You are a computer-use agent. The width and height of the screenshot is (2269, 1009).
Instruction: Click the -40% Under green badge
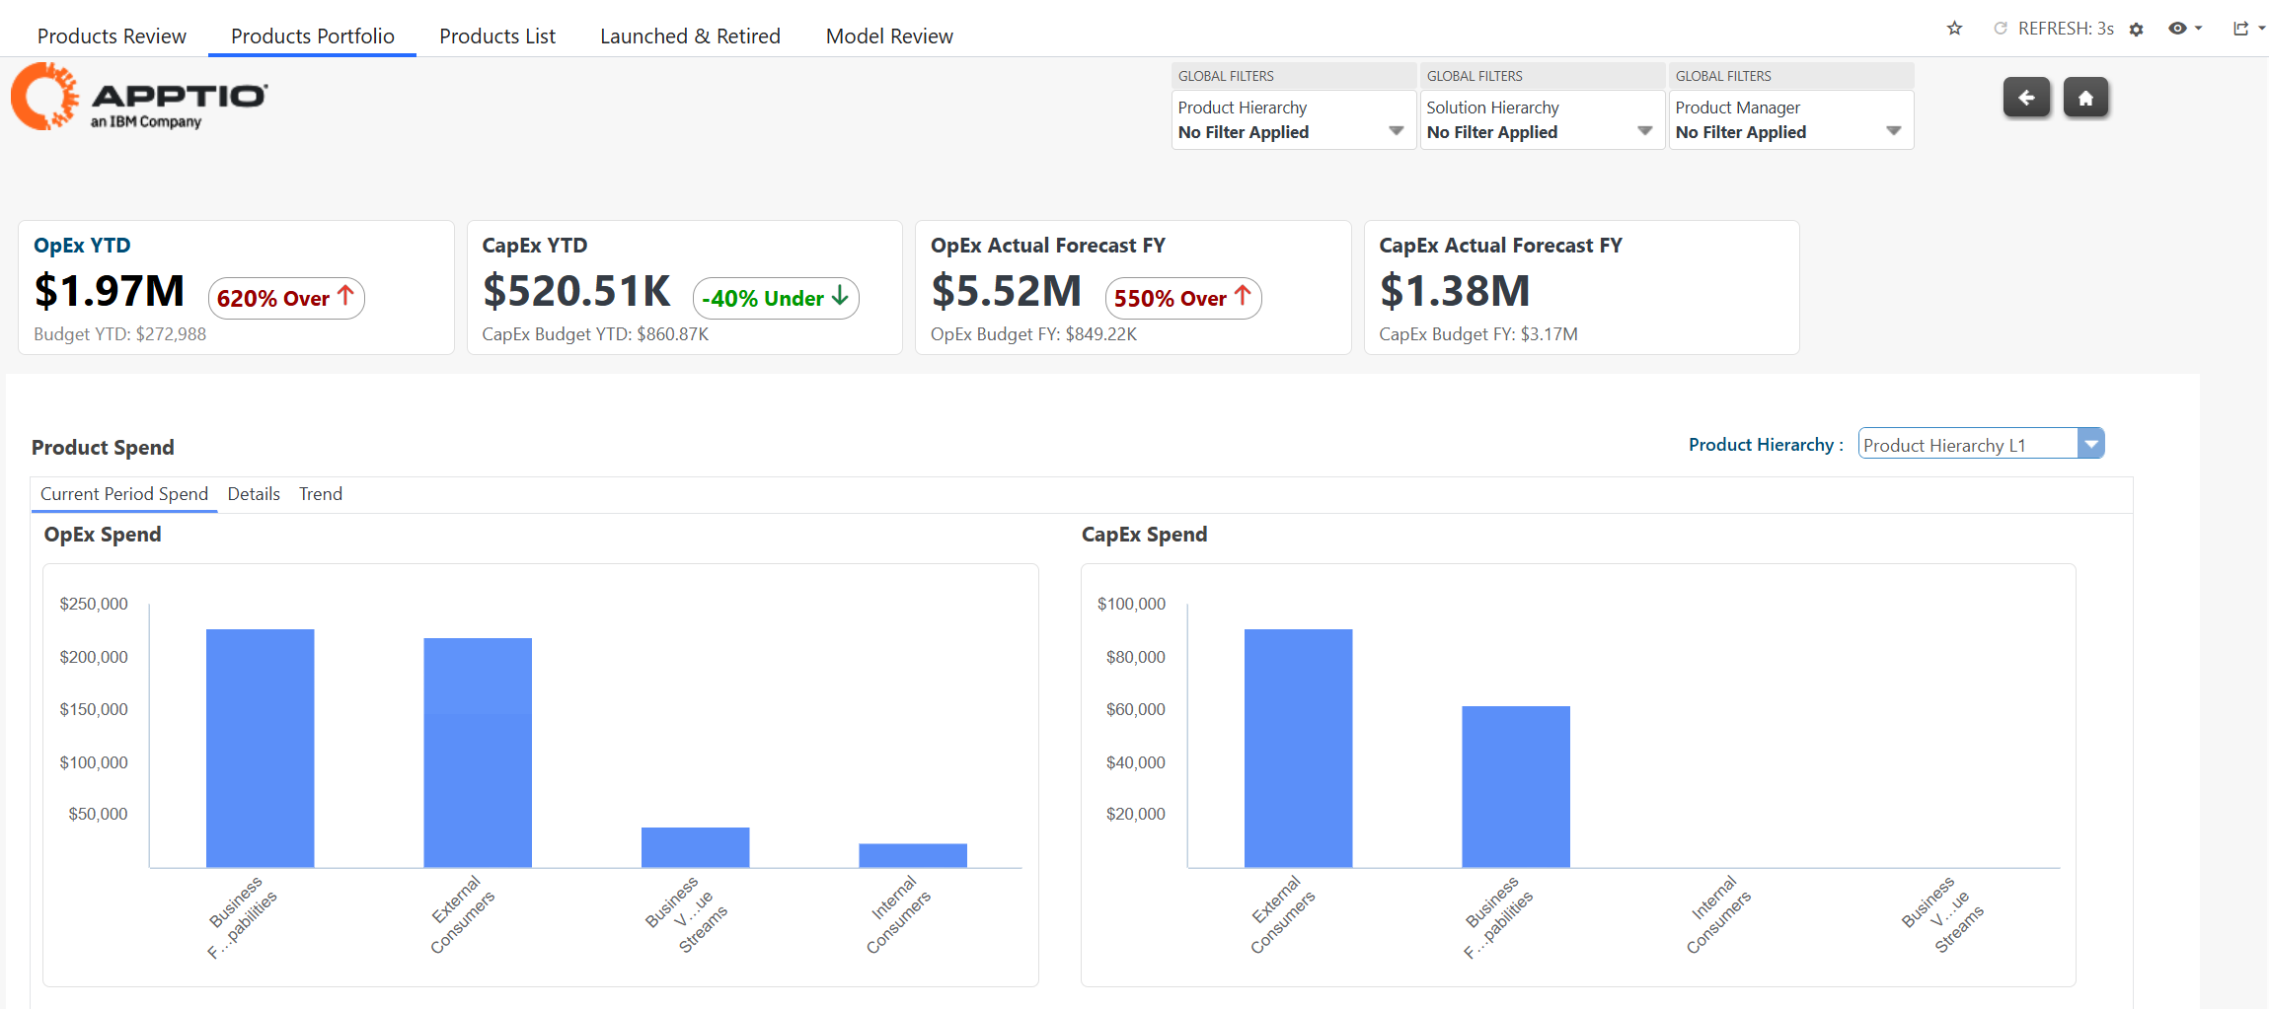[776, 298]
